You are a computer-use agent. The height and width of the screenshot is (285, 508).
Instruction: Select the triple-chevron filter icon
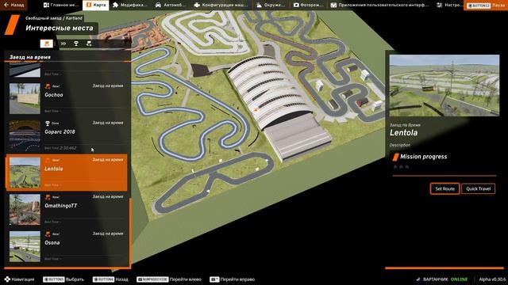point(63,44)
